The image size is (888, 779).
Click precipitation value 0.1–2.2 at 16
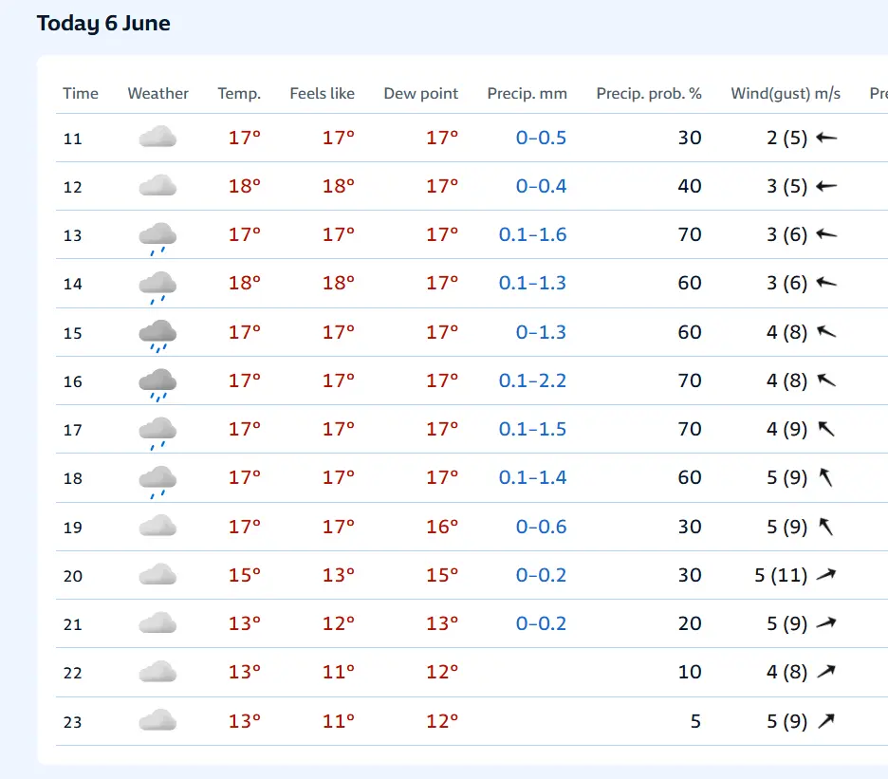click(532, 380)
